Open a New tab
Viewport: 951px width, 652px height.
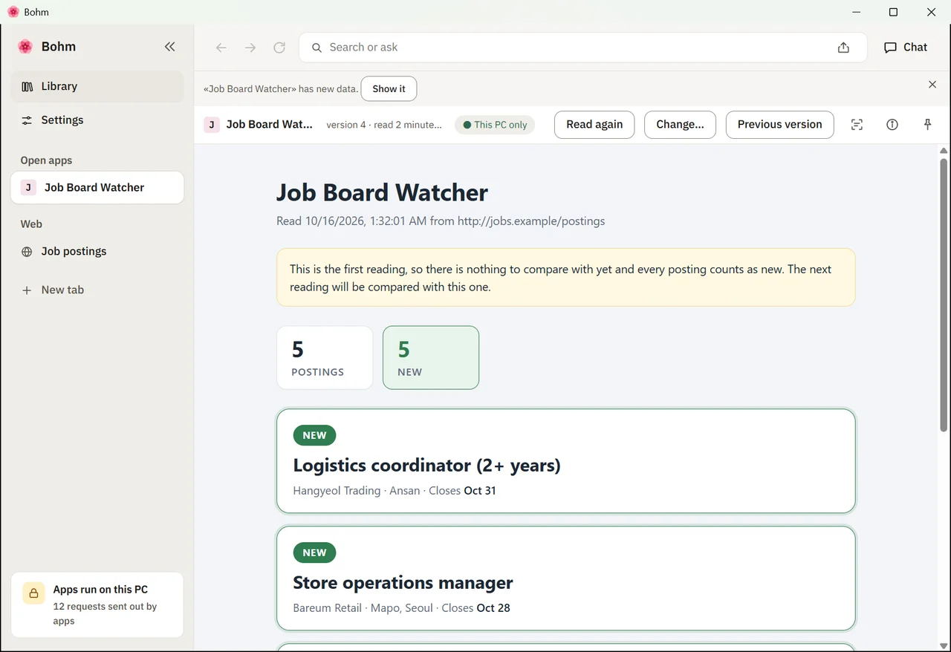(97, 290)
